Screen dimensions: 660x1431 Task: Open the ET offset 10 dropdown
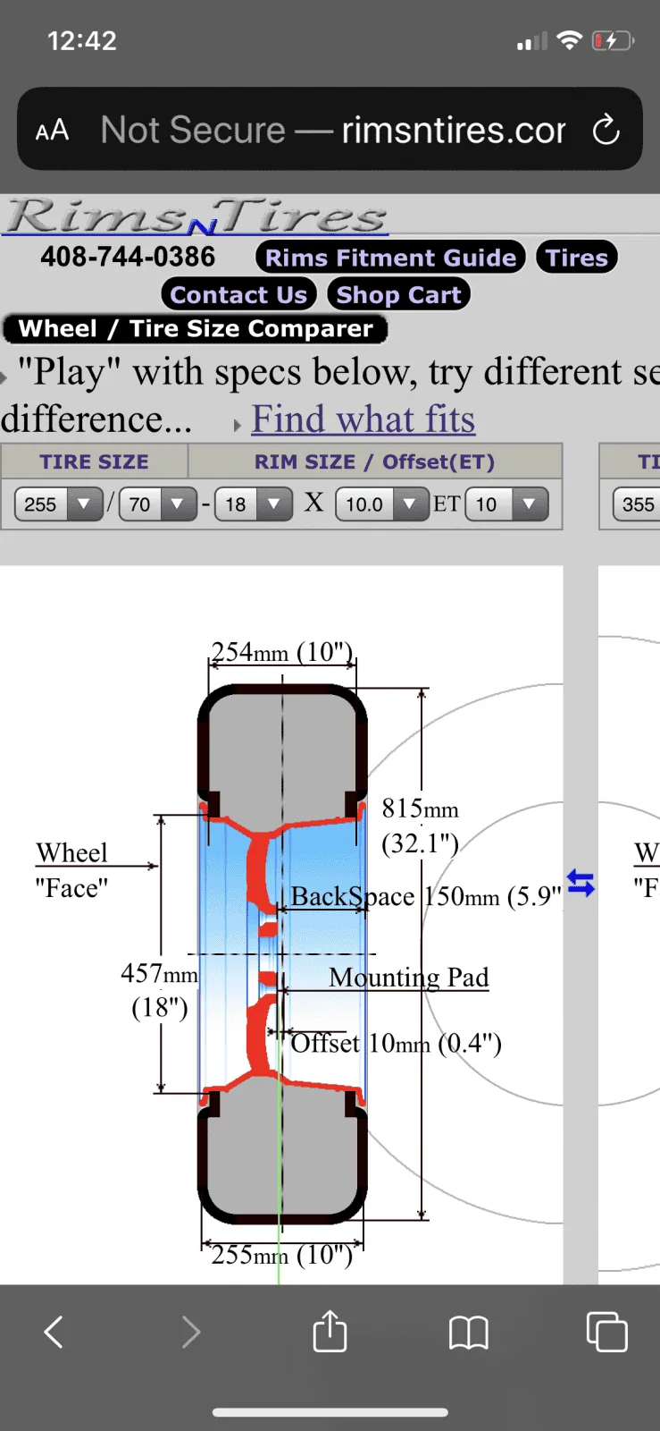pos(506,504)
